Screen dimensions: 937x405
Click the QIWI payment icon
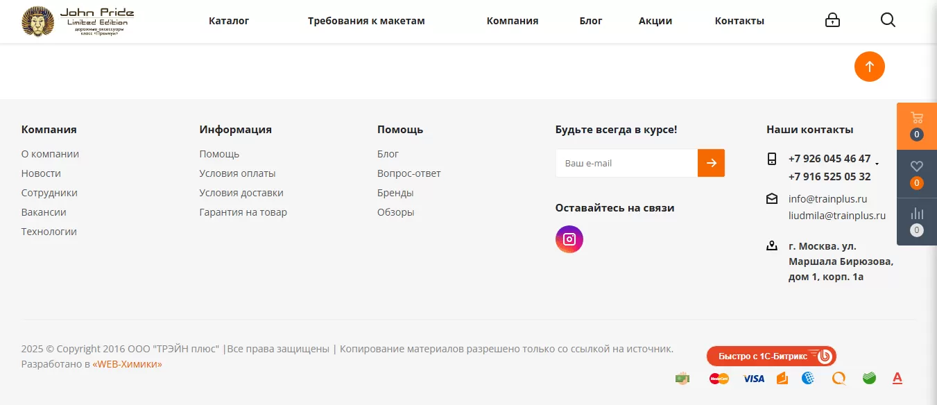(x=839, y=379)
